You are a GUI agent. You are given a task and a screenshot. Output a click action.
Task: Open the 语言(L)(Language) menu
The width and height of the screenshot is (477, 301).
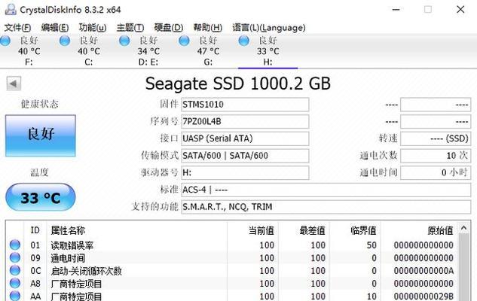269,28
